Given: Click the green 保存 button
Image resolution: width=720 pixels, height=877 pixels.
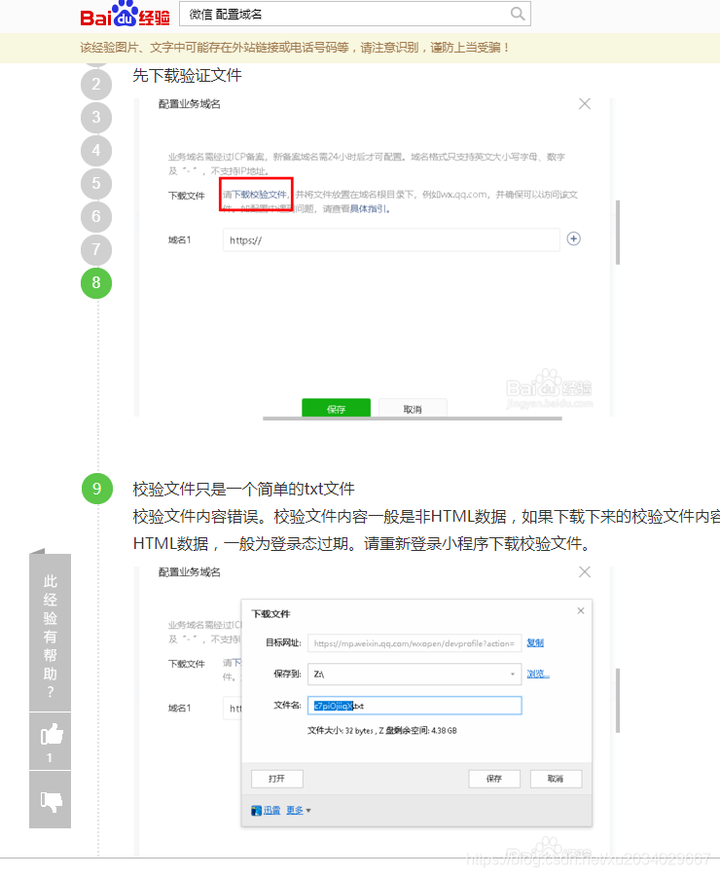Looking at the screenshot, I should [336, 408].
